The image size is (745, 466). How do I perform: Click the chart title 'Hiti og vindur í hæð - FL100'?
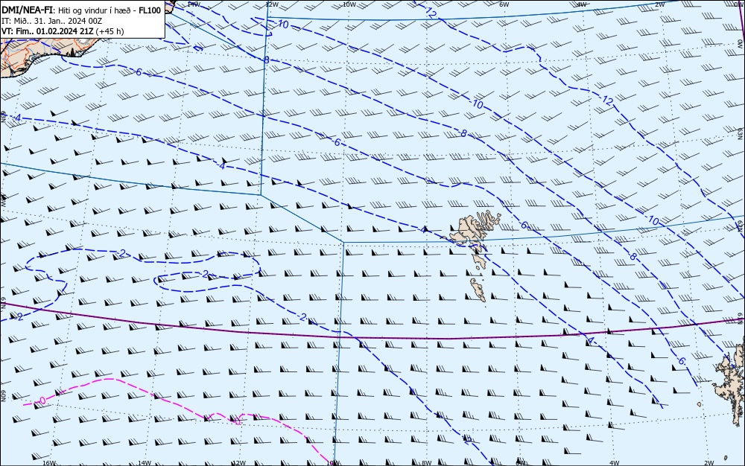[110, 10]
